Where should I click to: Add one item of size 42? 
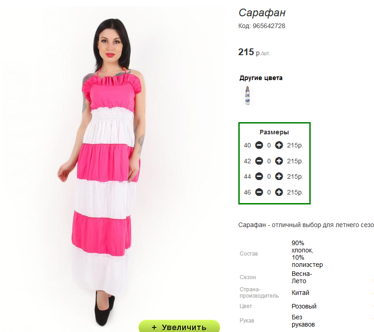(x=279, y=161)
